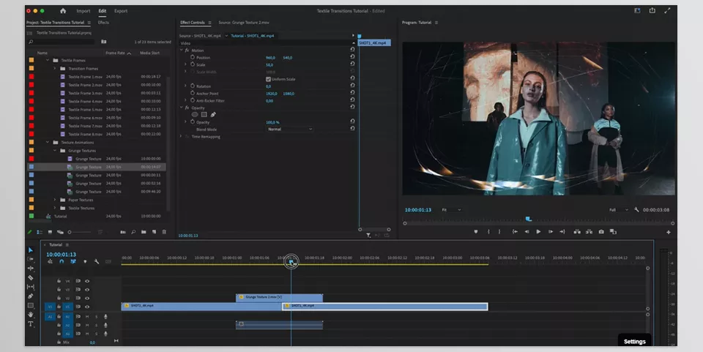
Task: Add a marker in the timeline header
Action: 85,261
